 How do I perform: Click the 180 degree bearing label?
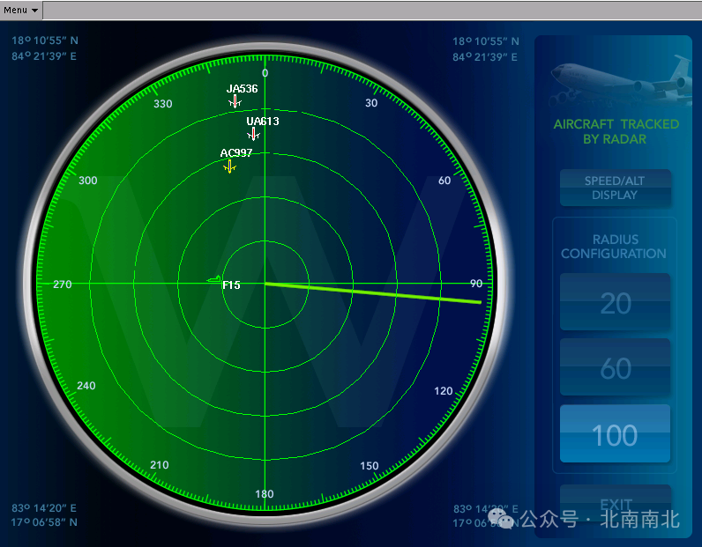265,494
